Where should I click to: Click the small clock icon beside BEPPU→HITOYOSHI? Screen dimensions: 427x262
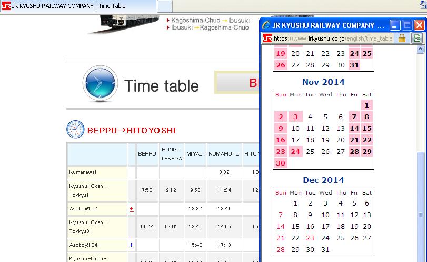click(75, 129)
